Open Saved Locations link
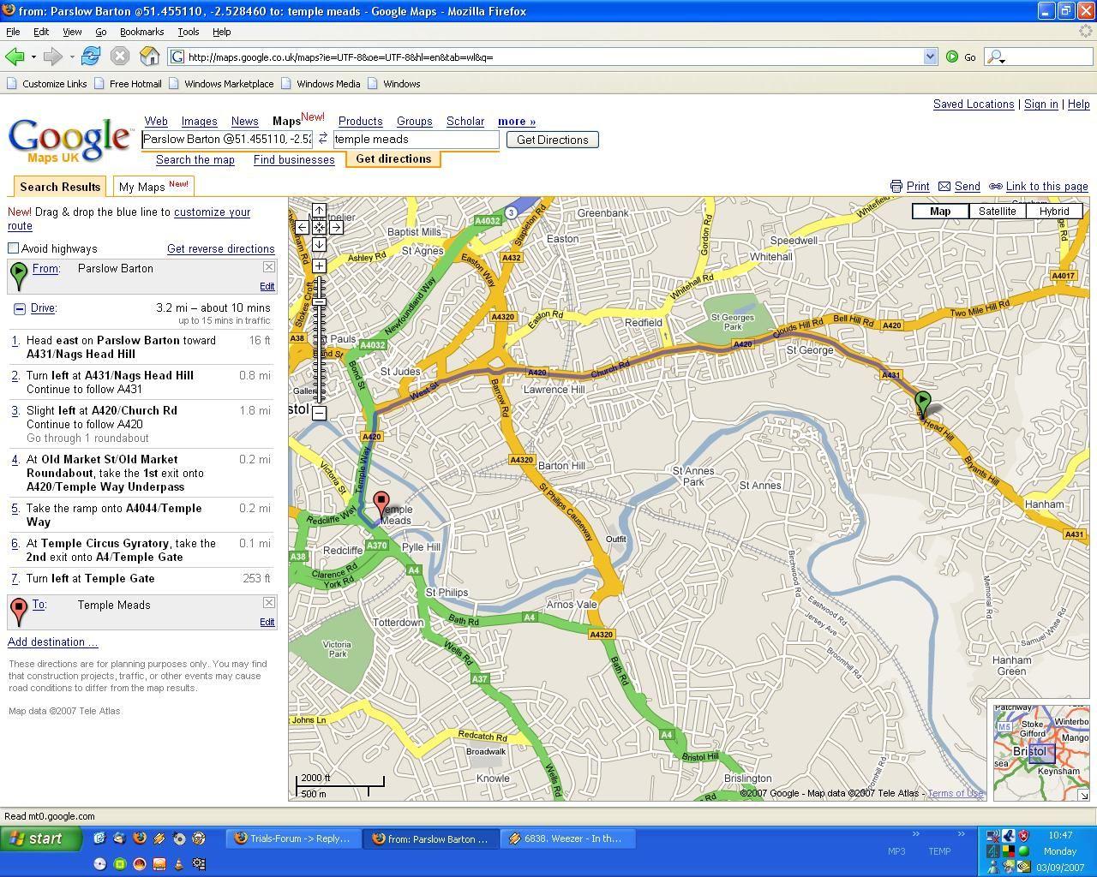Viewport: 1097px width, 877px height. [974, 104]
